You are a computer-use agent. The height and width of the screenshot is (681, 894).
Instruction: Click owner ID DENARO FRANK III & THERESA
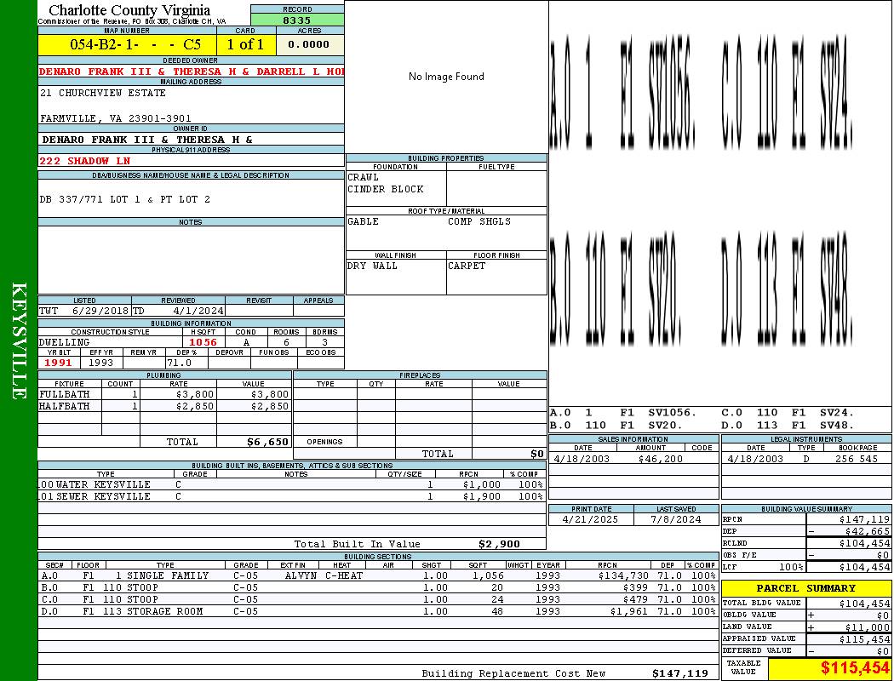(147, 140)
